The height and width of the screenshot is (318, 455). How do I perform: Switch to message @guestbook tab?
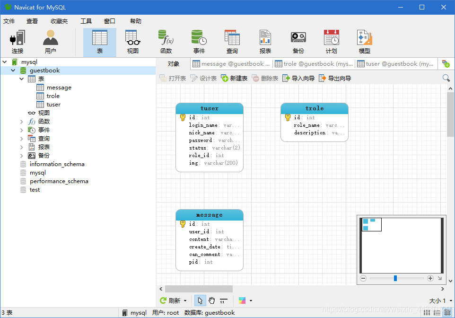(x=231, y=64)
